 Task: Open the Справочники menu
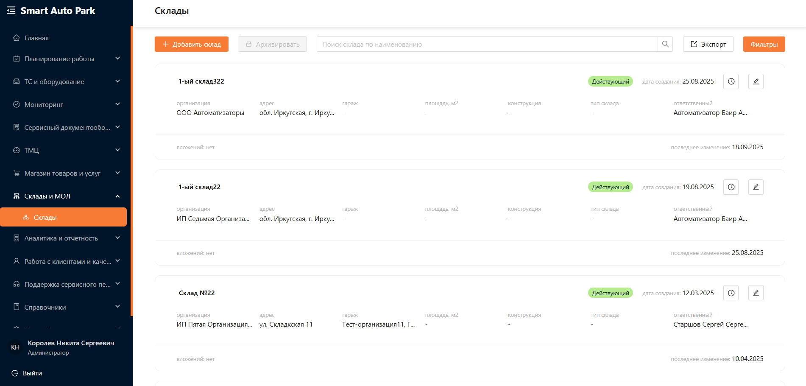pos(66,308)
